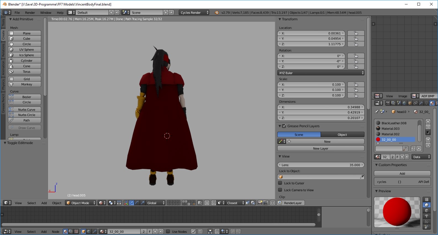Open the Material properties tab
This screenshot has width=438, height=235.
click(432, 103)
